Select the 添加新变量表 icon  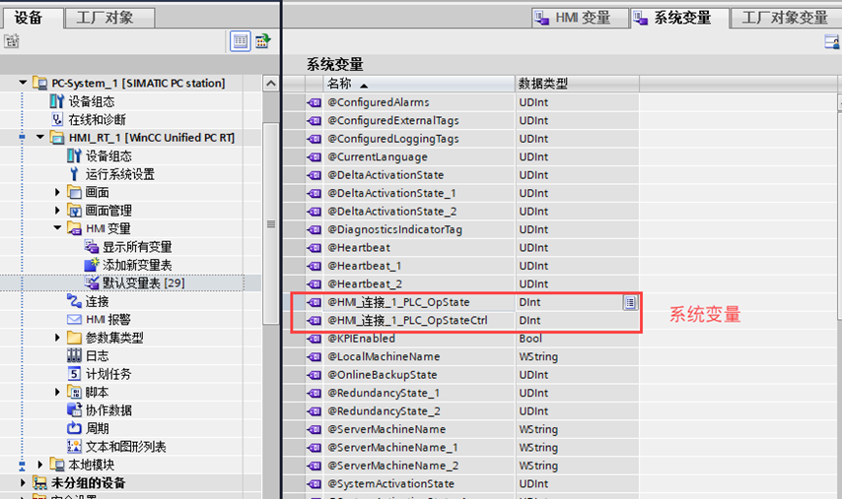tap(92, 266)
